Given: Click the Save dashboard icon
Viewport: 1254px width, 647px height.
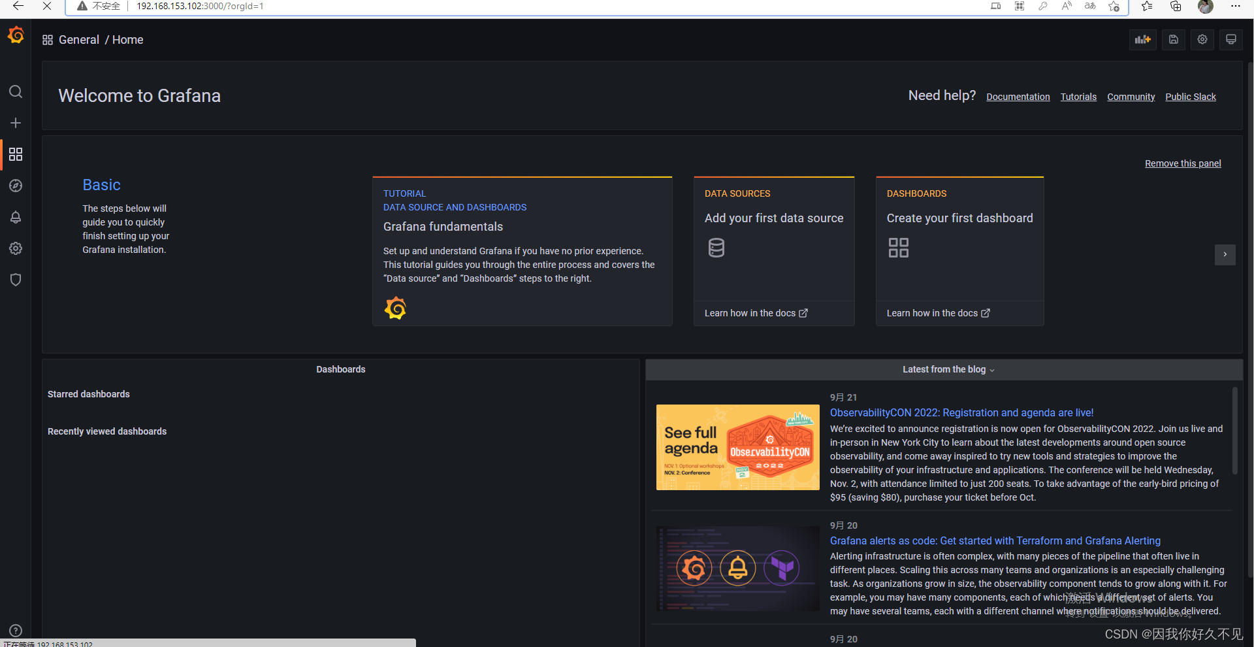Looking at the screenshot, I should [1173, 39].
